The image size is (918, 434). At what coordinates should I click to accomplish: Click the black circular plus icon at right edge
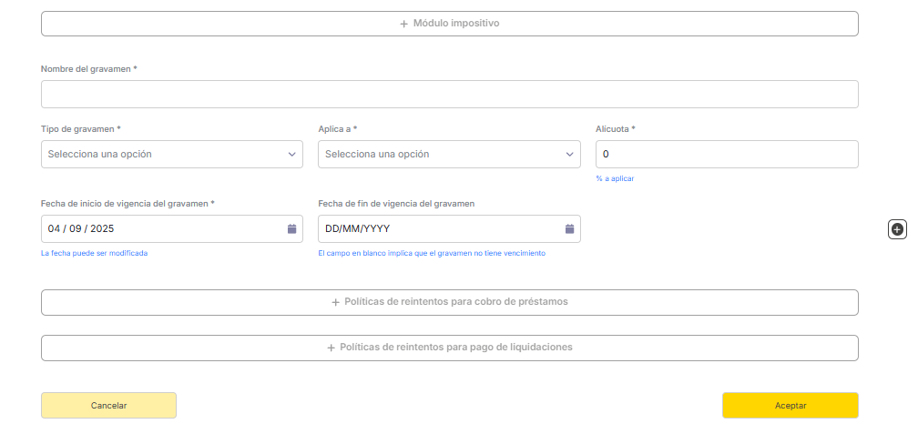click(x=897, y=229)
